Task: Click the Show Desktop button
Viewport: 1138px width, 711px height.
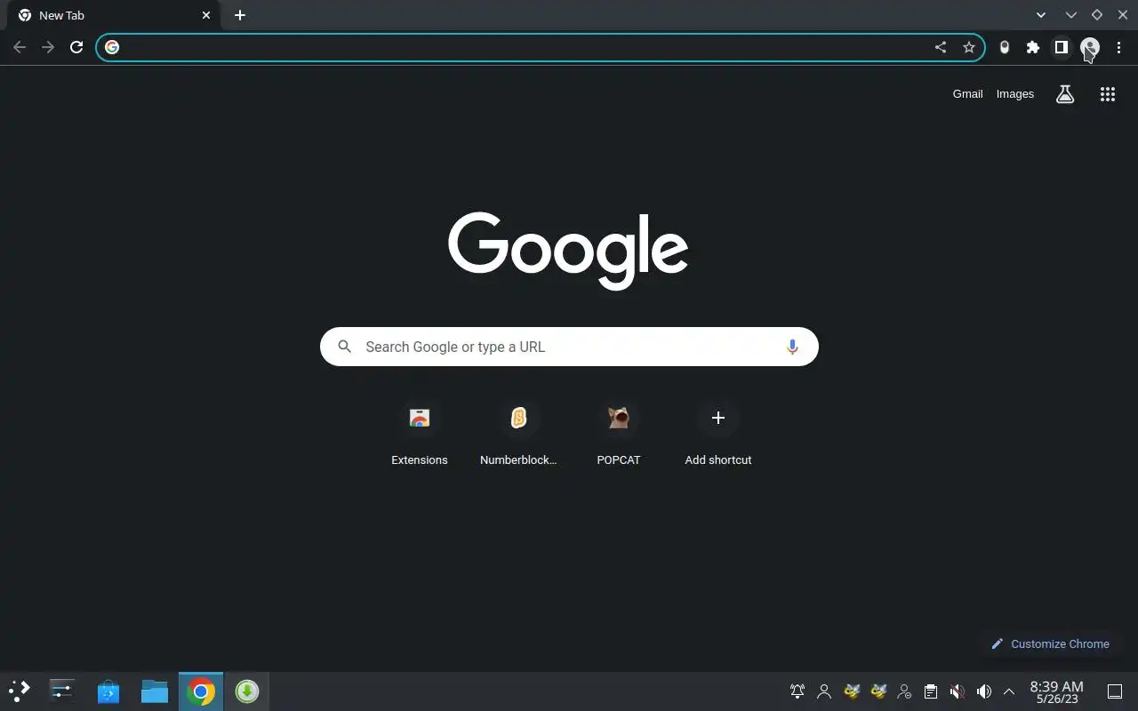Action: (x=1115, y=691)
